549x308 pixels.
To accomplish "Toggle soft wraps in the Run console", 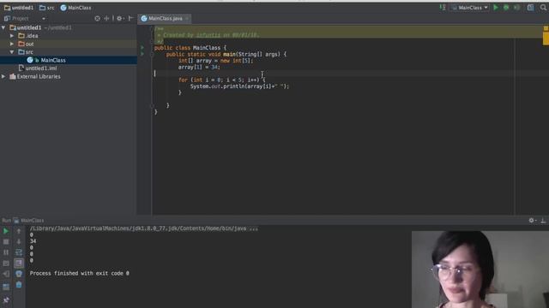I will point(19,252).
